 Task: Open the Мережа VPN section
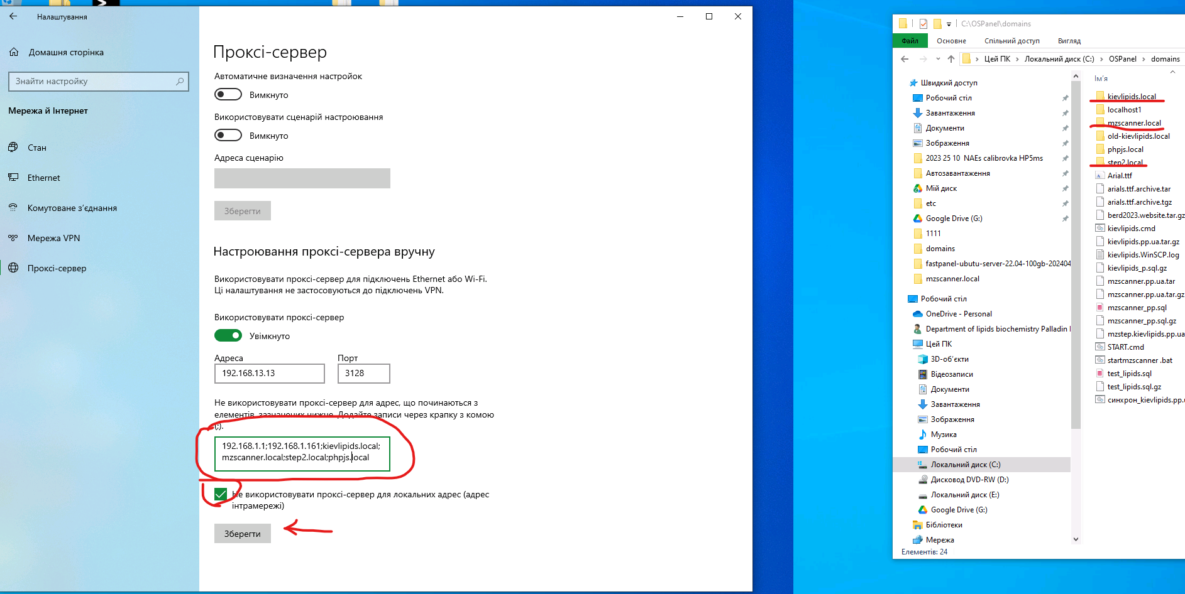click(53, 238)
